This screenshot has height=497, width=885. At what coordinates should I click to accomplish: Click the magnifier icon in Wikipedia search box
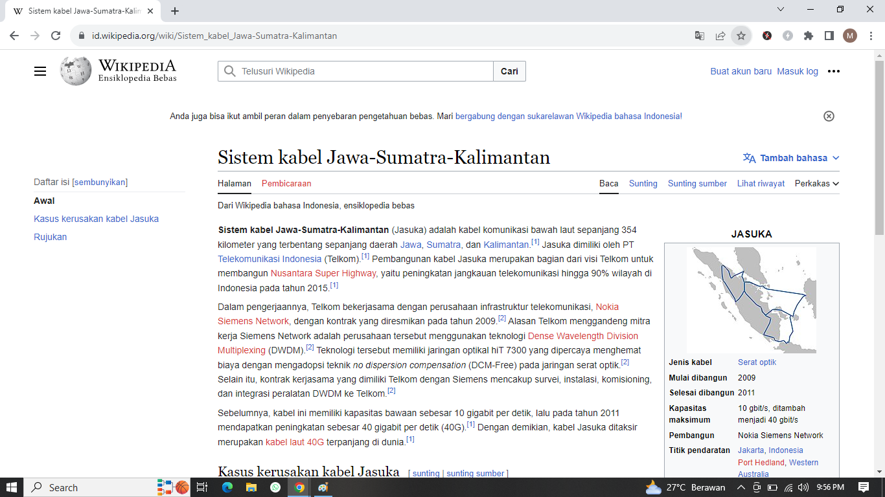pos(230,71)
